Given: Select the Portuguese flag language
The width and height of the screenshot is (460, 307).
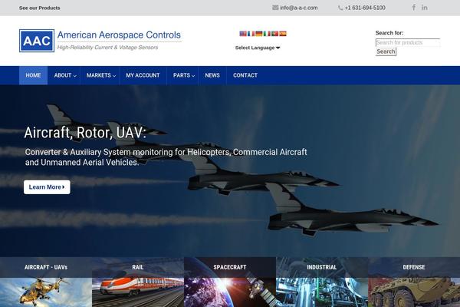Looking at the screenshot, I should pyautogui.click(x=274, y=34).
